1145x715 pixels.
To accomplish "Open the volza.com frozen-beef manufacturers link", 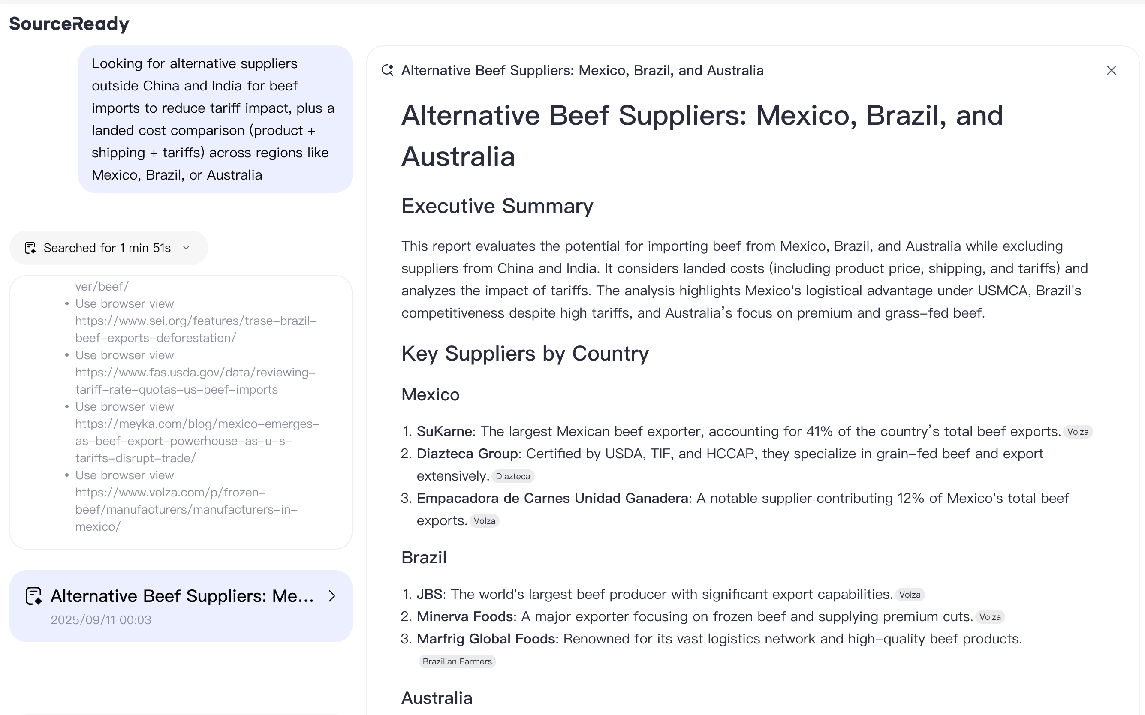I will coord(187,509).
